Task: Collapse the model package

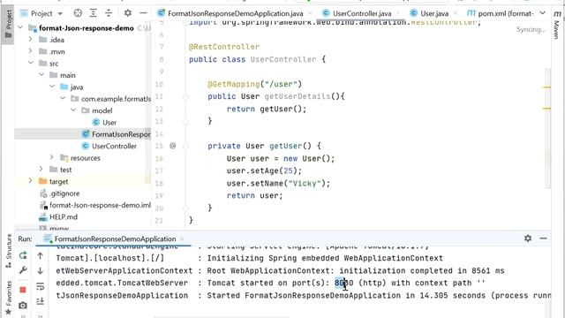Action: coord(73,110)
